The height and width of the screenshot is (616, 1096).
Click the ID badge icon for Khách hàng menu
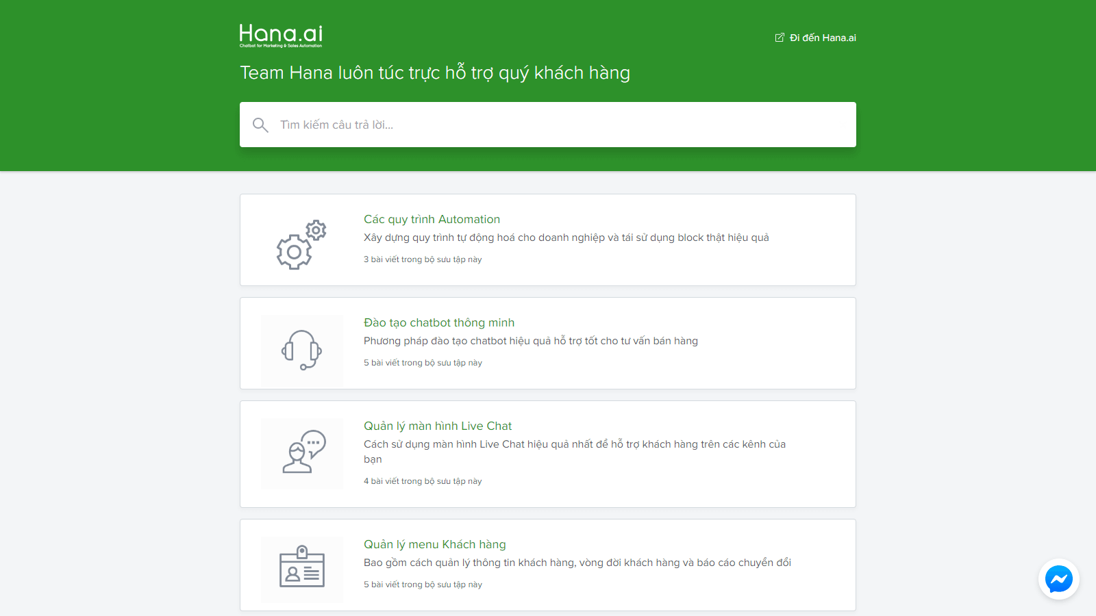click(x=302, y=566)
